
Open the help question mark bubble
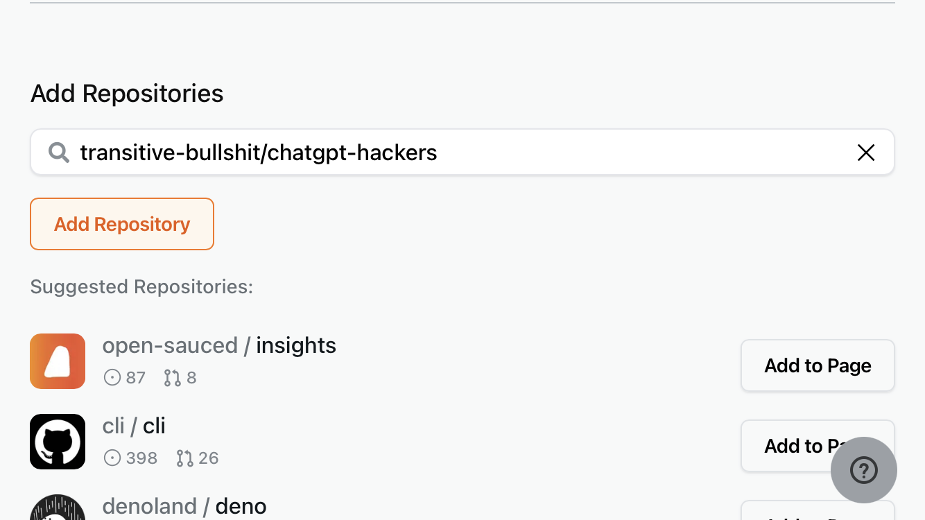click(863, 470)
